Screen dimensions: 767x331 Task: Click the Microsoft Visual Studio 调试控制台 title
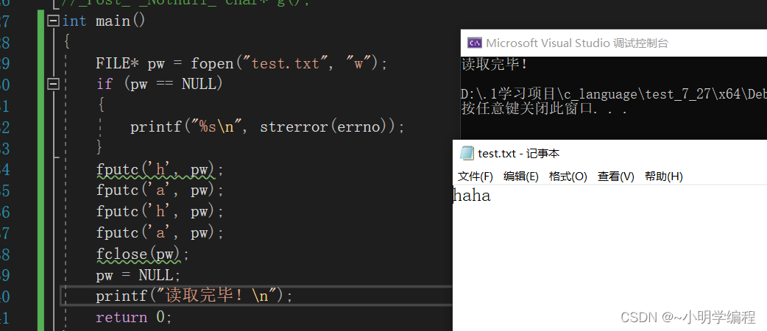[576, 43]
